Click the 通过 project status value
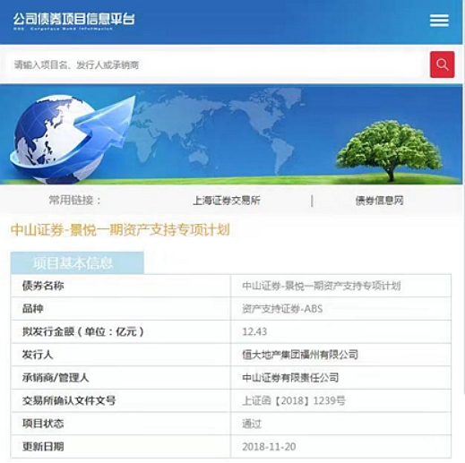 (252, 424)
